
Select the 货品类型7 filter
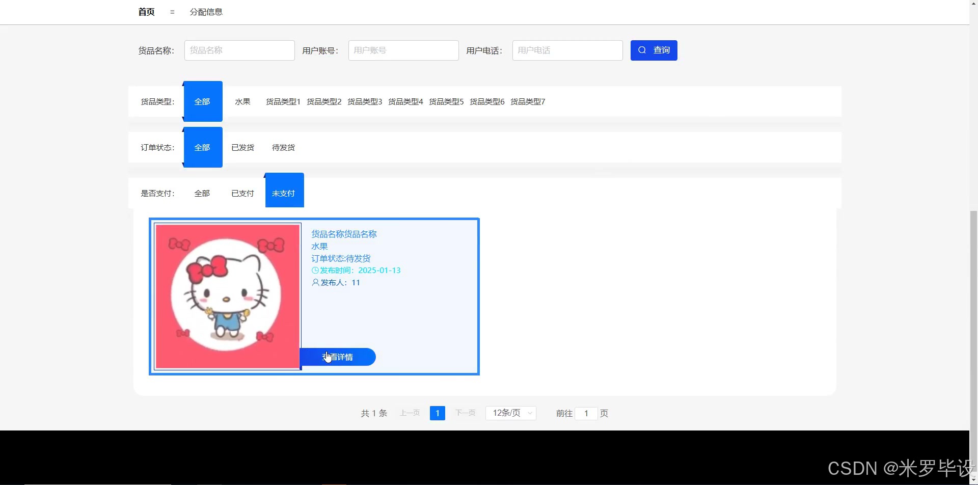[x=528, y=101]
